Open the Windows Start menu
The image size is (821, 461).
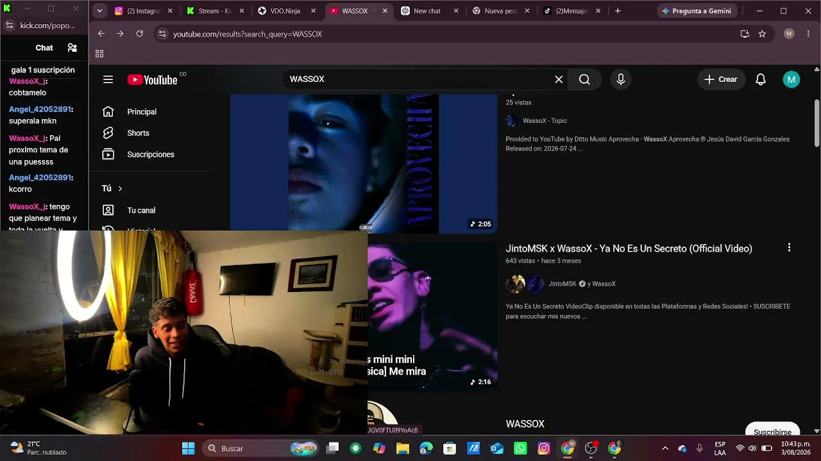(x=188, y=448)
